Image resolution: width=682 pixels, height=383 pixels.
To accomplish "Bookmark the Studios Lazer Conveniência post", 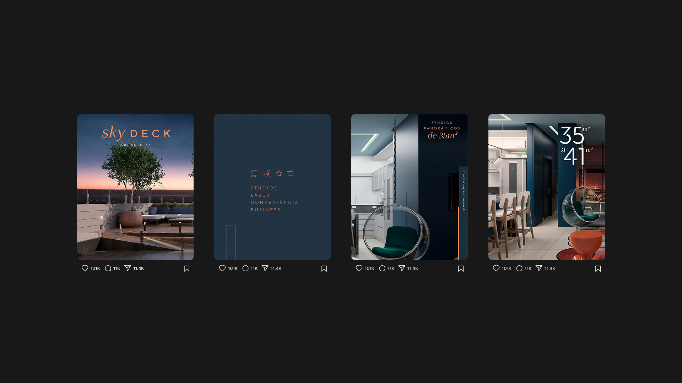I will 324,269.
